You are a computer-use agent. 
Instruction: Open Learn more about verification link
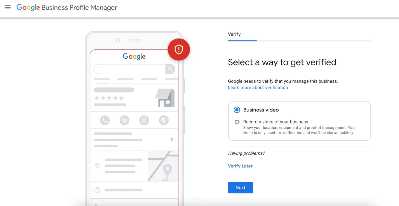click(258, 88)
